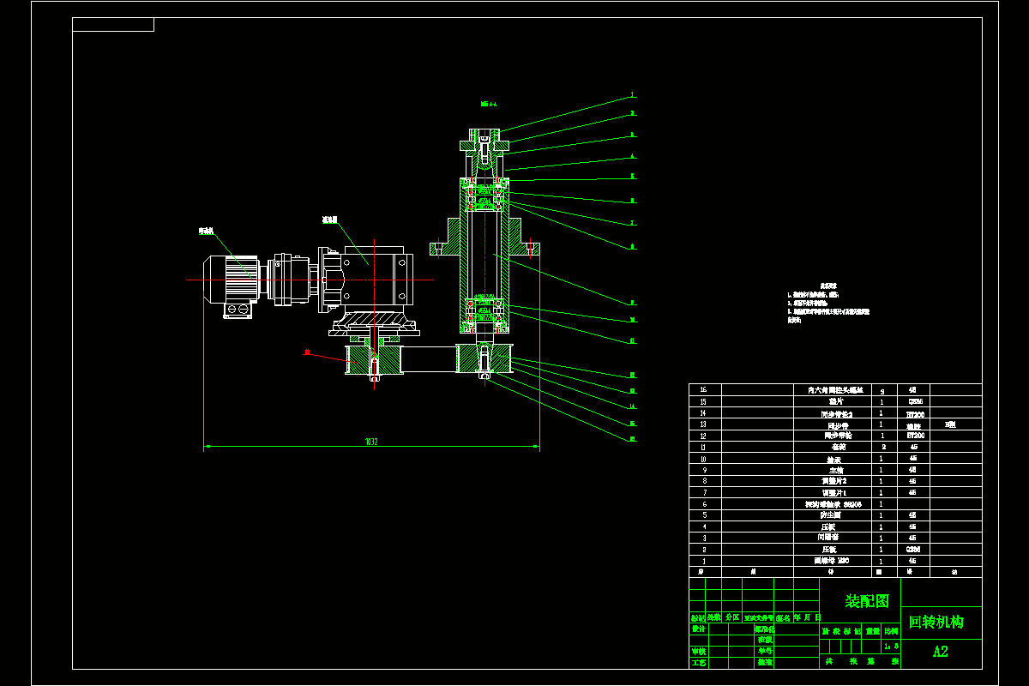Click balloon callout number 14

tap(633, 406)
